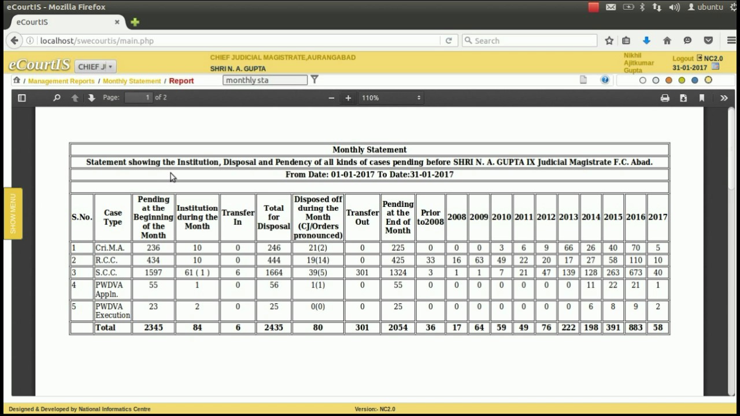Screen dimensions: 740x416
Task: Go back in Firefox history
Action: click(14, 40)
